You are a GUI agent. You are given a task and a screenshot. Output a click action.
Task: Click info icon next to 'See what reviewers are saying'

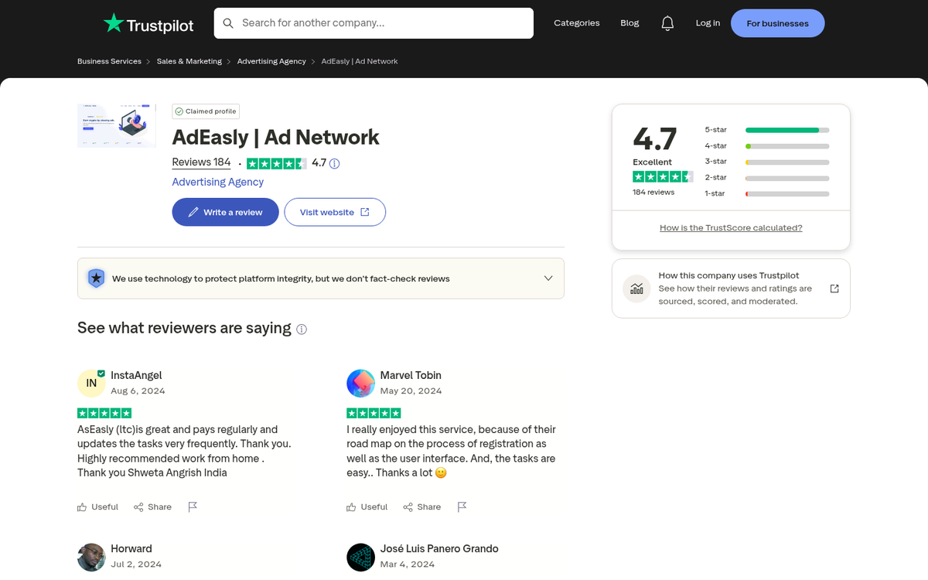pyautogui.click(x=301, y=329)
